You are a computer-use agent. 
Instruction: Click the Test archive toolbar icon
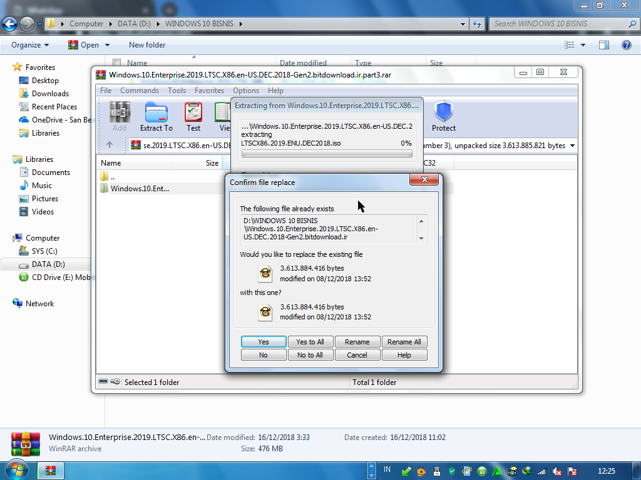click(x=193, y=116)
